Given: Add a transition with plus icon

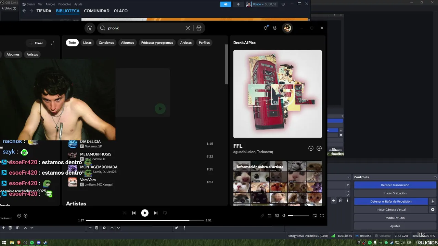Looking at the screenshot, I should (x=334, y=201).
